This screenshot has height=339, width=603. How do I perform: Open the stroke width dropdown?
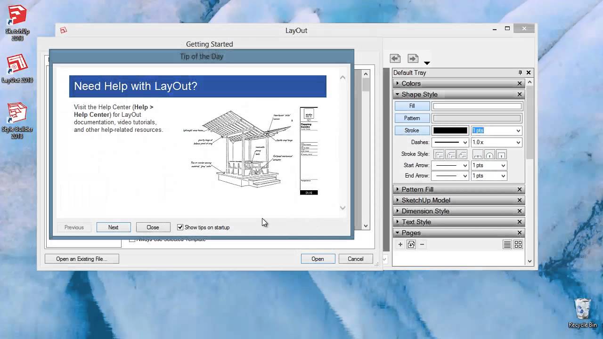pos(518,130)
